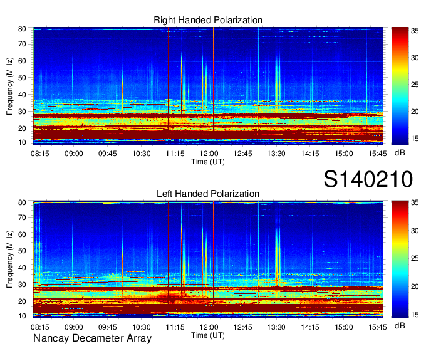Image resolution: width=426 pixels, height=346 pixels.
Task: Click the "30" value on the lower colorbar scale
Action: [x=415, y=231]
